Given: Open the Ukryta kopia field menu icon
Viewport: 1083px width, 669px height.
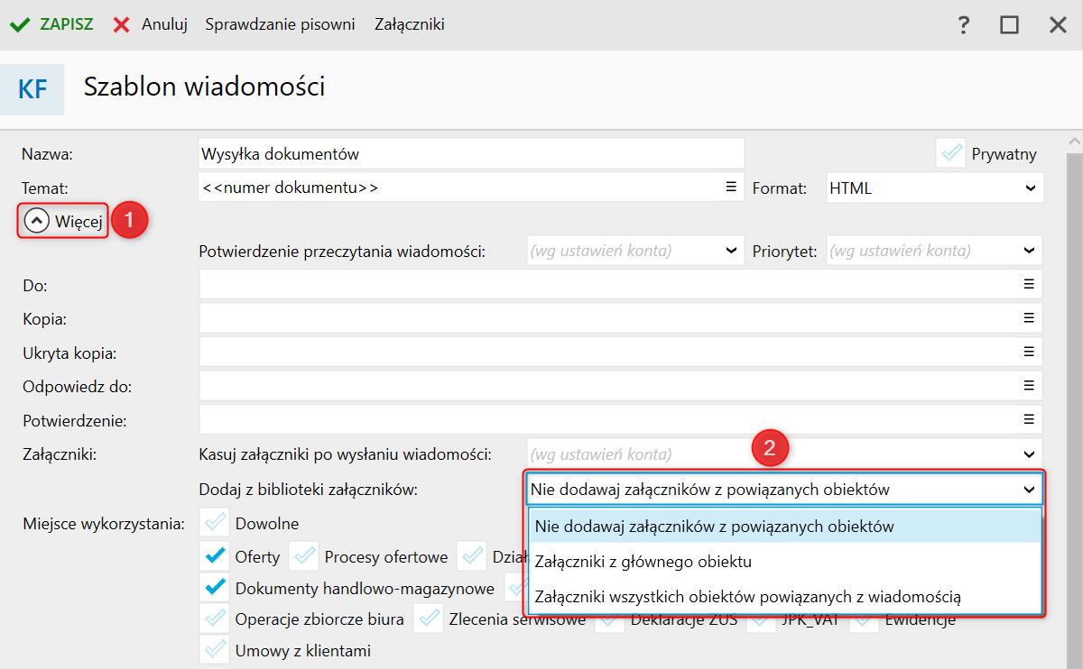Looking at the screenshot, I should coord(1028,352).
